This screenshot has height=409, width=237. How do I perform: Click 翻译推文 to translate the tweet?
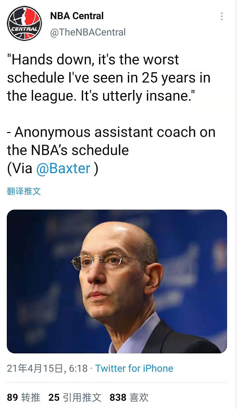[x=24, y=191]
